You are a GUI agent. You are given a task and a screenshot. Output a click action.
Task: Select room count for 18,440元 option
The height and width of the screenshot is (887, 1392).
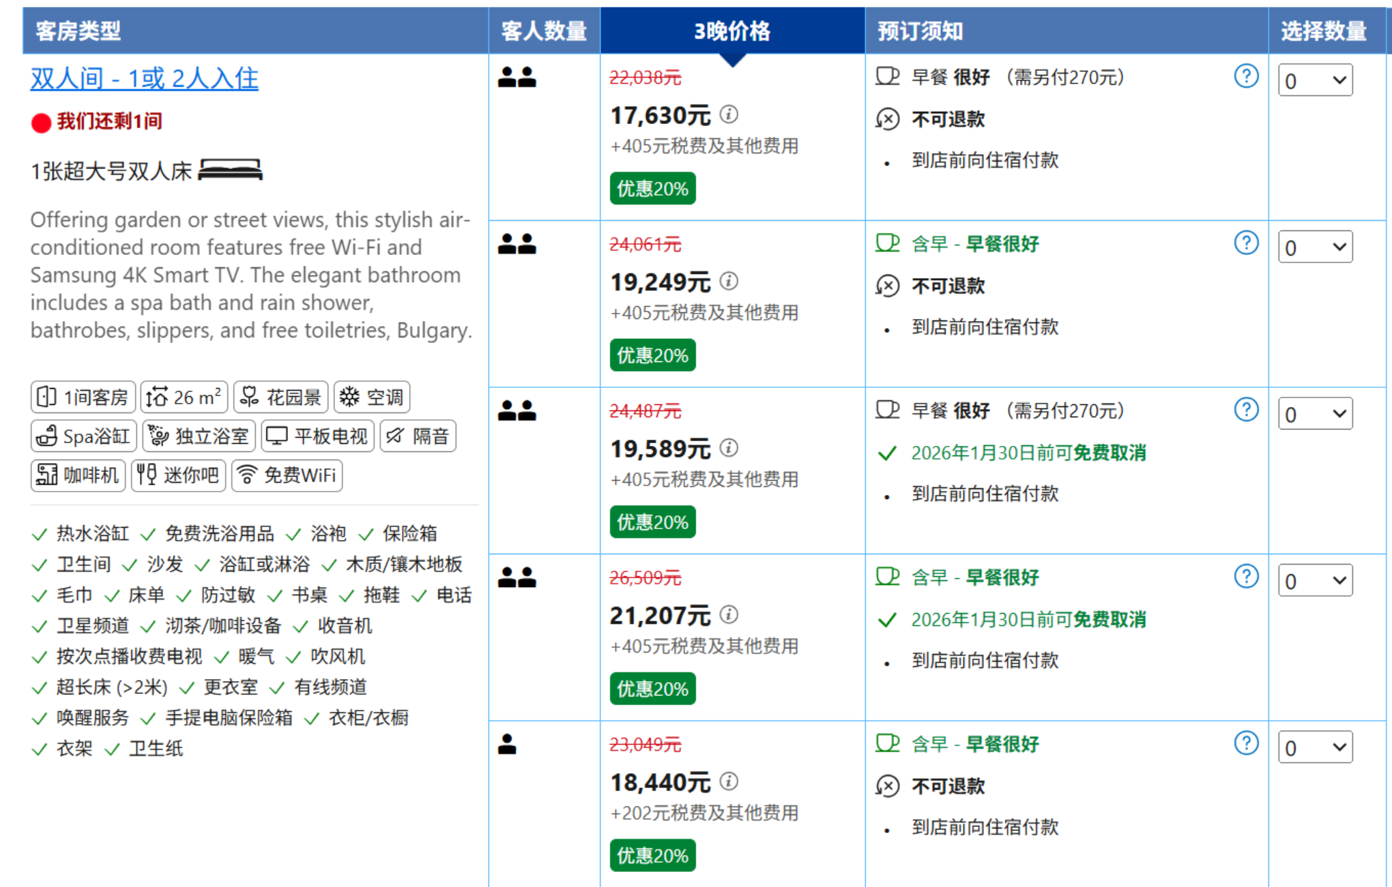click(1314, 748)
